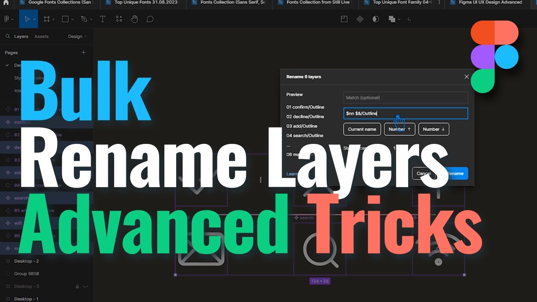The width and height of the screenshot is (537, 302).
Task: Switch to the Assets panel tab
Action: [x=42, y=36]
